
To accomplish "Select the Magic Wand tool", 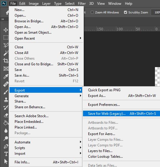I will (x=6, y=53).
